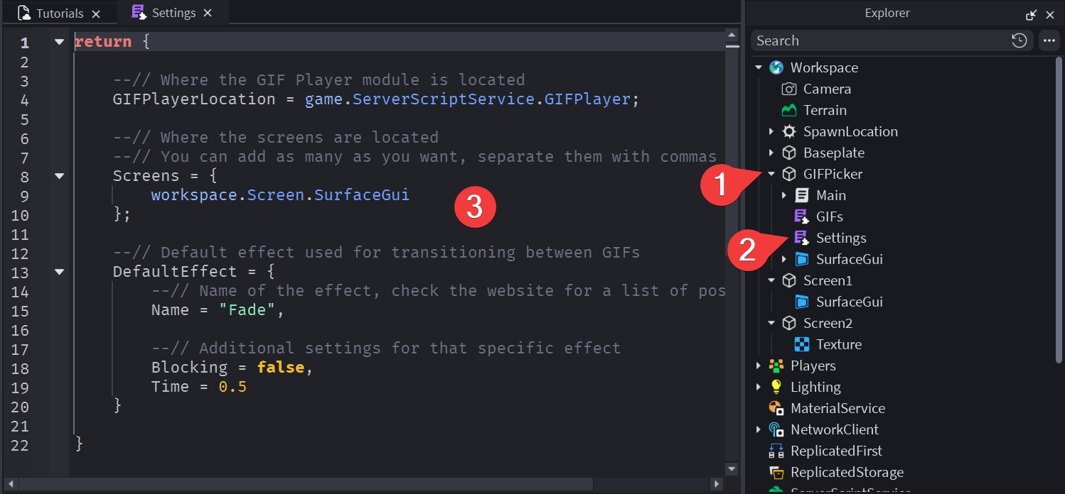The height and width of the screenshot is (494, 1065).
Task: Undock the Explorer panel
Action: point(1031,14)
